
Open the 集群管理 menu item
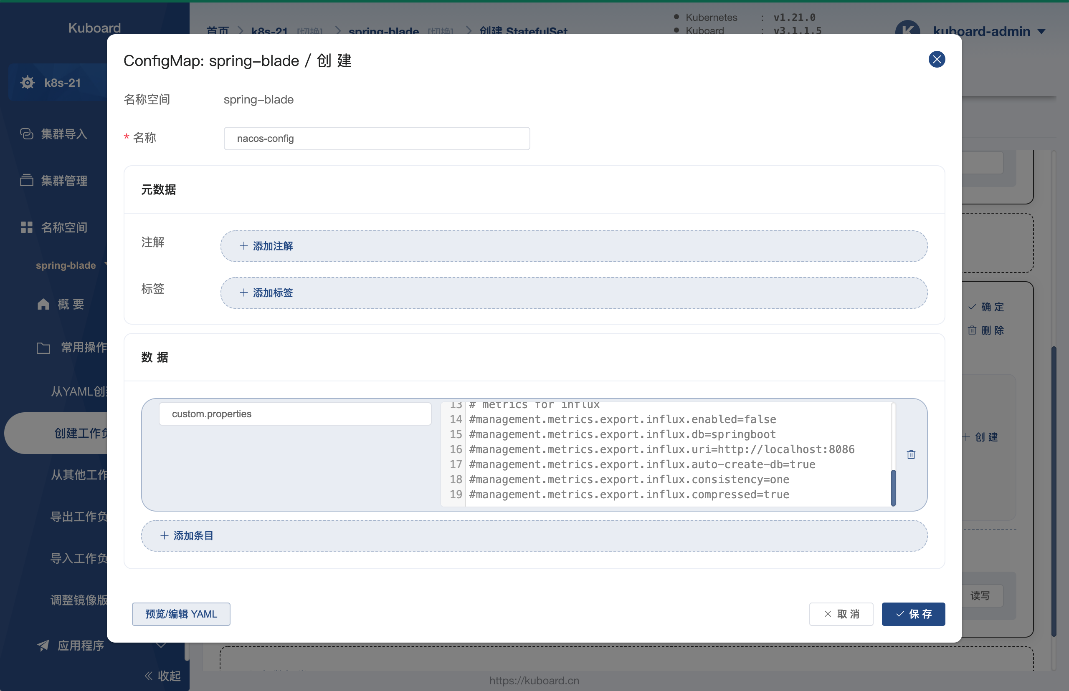pos(64,180)
